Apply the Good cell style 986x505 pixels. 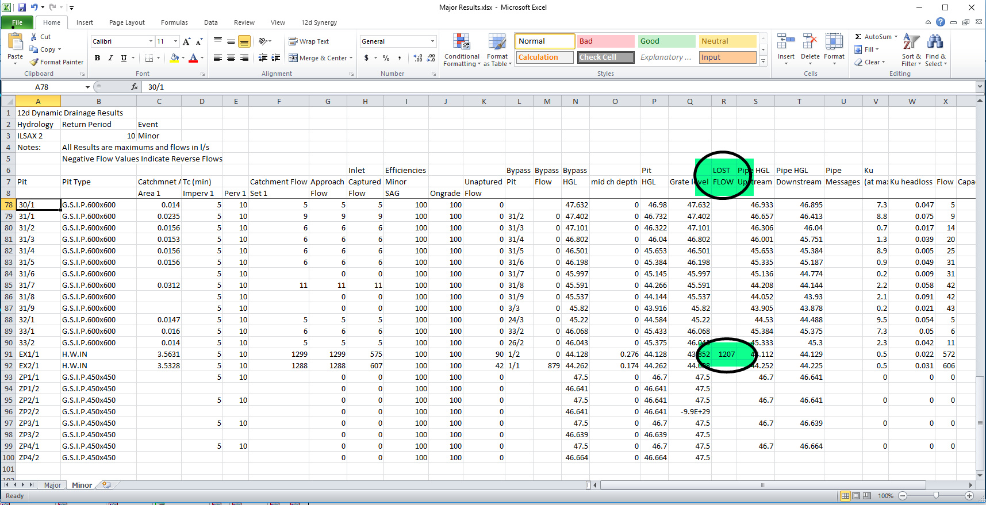click(666, 41)
